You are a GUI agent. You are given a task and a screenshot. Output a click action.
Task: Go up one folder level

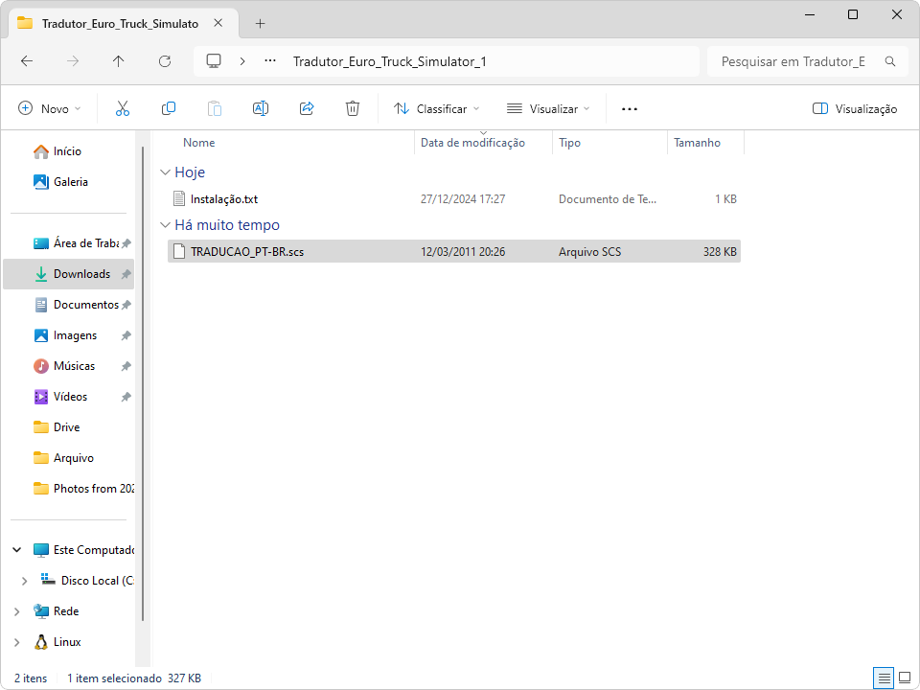coord(119,61)
